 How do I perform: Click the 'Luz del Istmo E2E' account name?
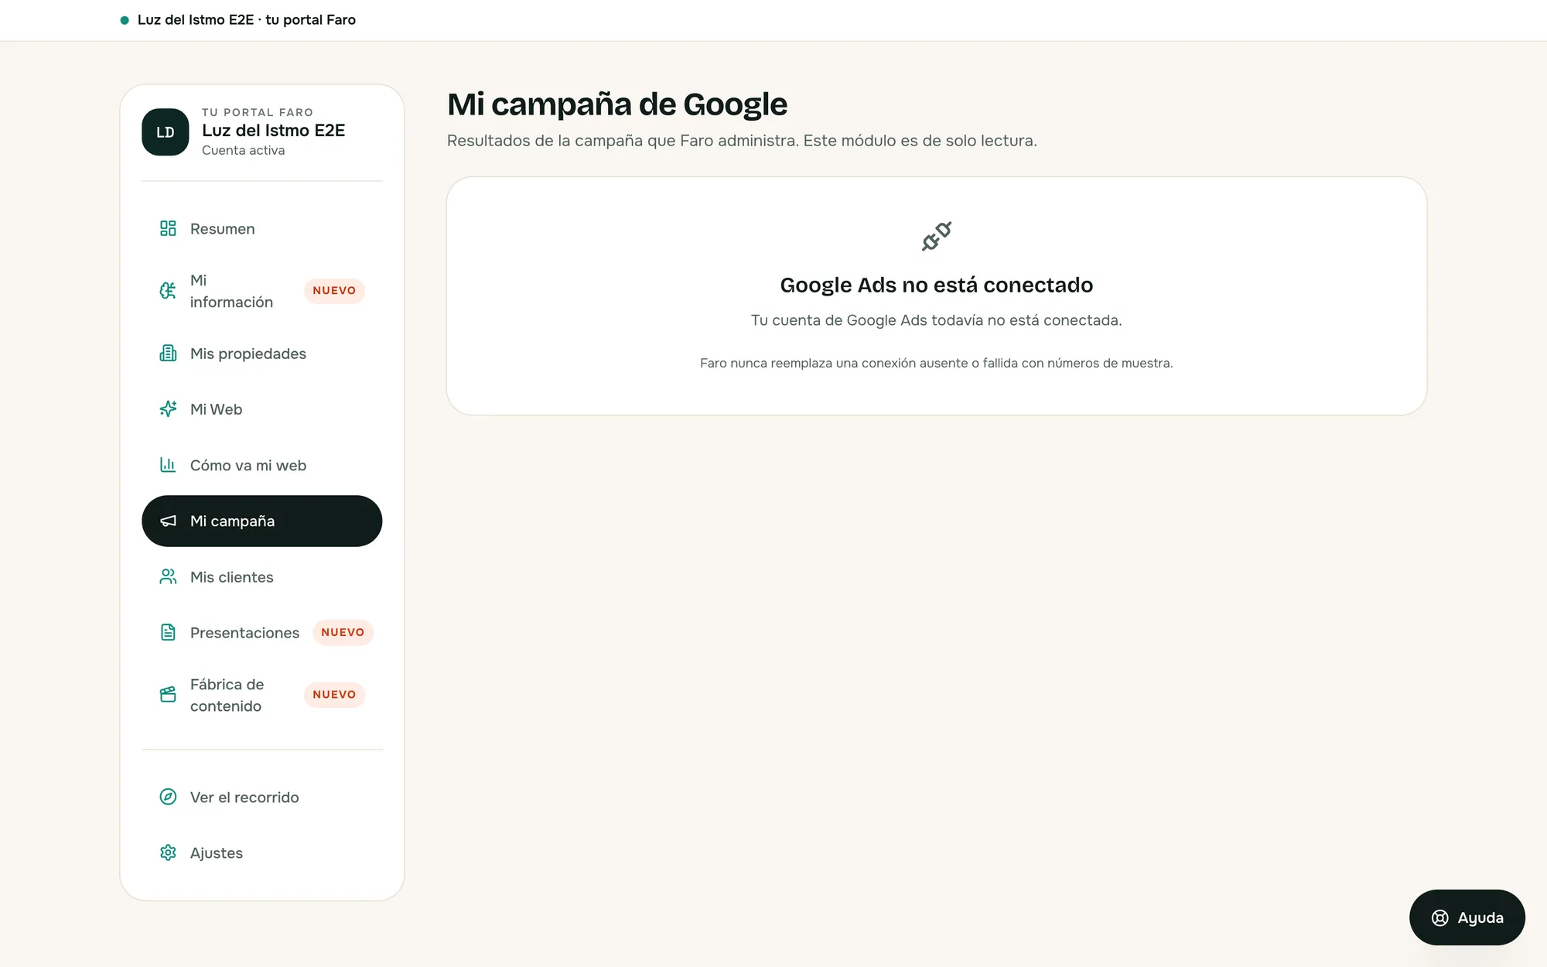pos(273,131)
